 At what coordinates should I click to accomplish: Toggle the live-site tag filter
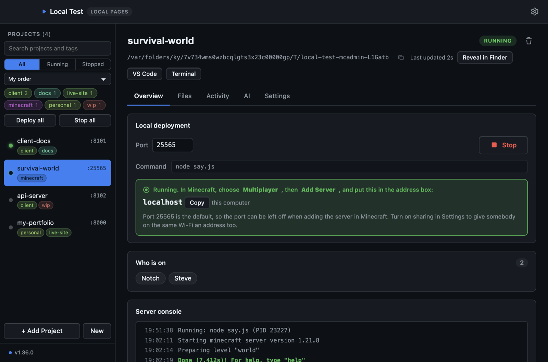(80, 93)
